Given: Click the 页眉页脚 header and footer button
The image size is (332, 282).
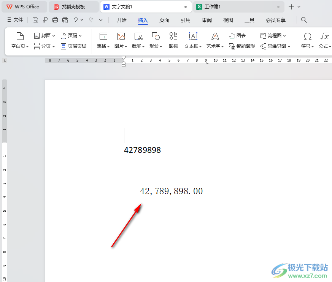Looking at the screenshot, I should coord(74,47).
